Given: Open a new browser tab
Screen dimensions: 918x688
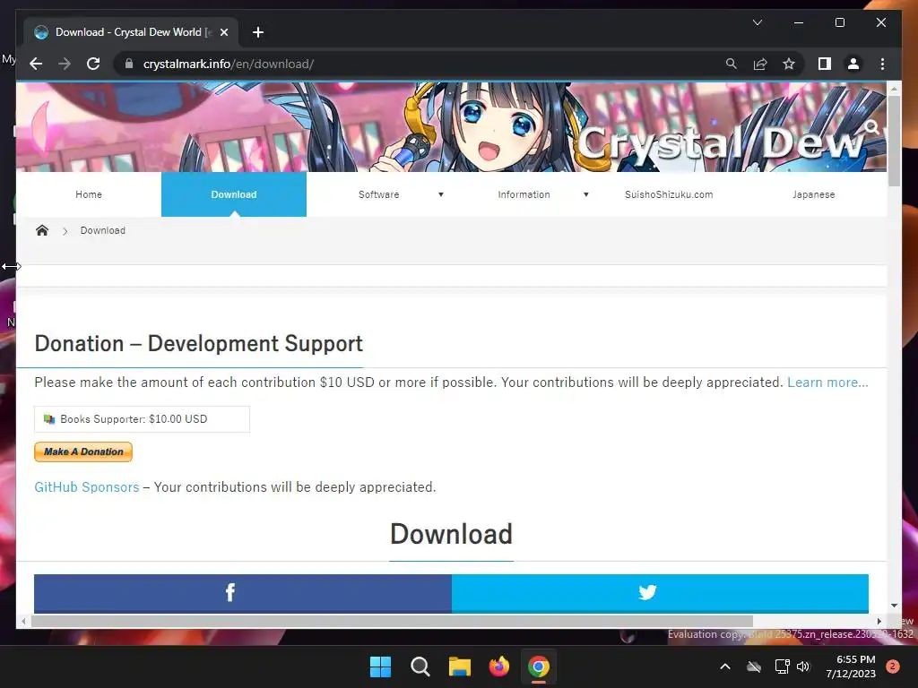Looking at the screenshot, I should pyautogui.click(x=258, y=32).
